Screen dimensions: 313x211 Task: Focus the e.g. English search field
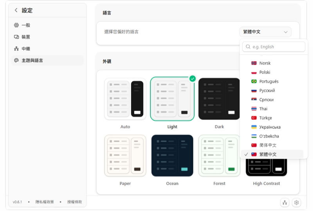click(x=273, y=46)
